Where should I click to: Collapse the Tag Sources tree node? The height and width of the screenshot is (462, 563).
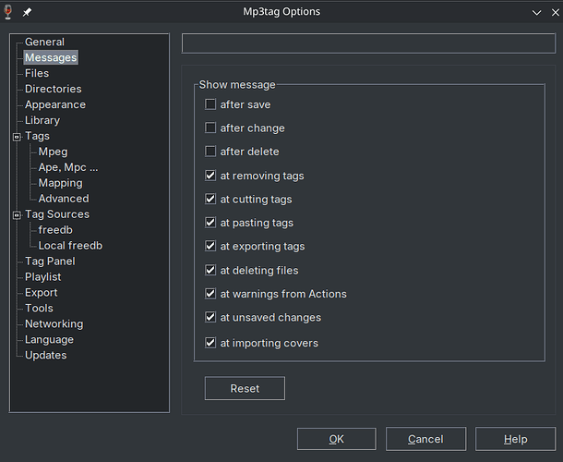coord(17,215)
